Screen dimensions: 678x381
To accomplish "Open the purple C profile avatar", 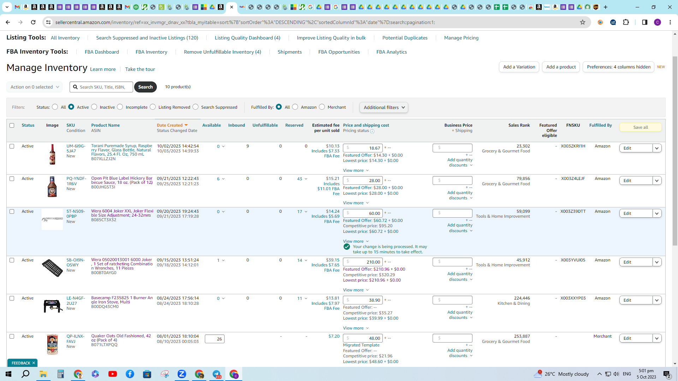I will (x=658, y=22).
